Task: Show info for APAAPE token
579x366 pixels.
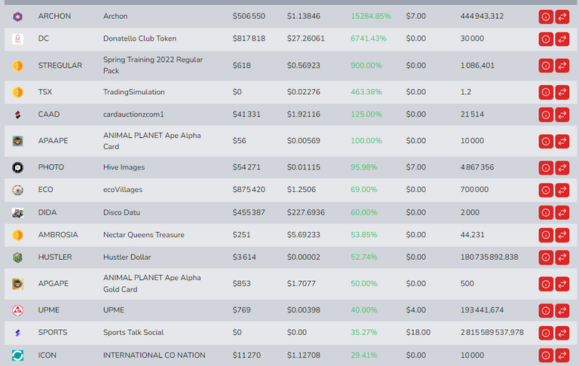Action: pyautogui.click(x=546, y=142)
